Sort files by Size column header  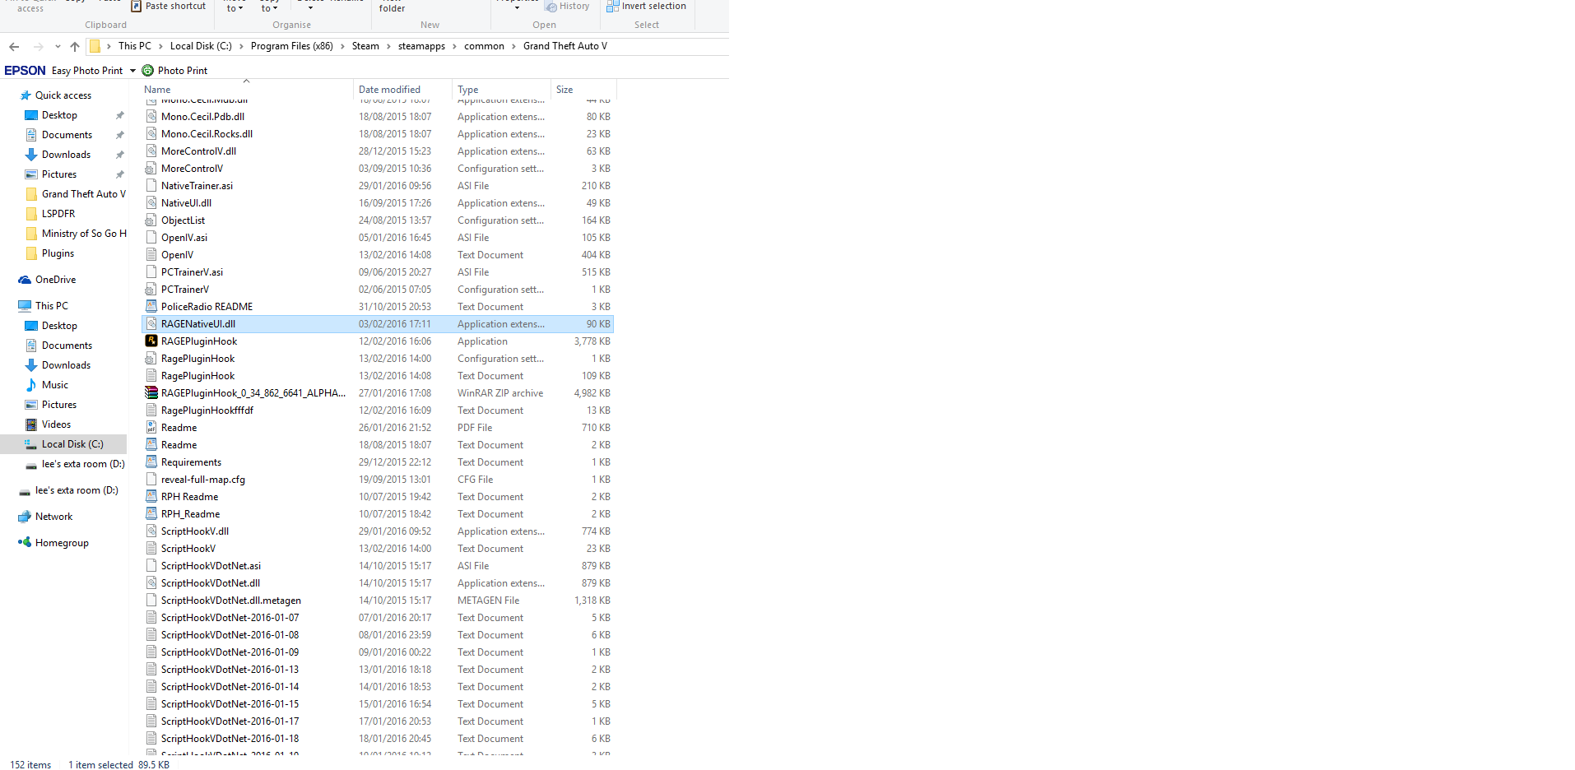click(x=564, y=90)
